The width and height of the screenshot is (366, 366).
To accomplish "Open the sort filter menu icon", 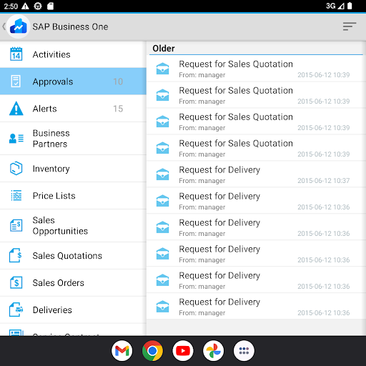I will 350,26.
